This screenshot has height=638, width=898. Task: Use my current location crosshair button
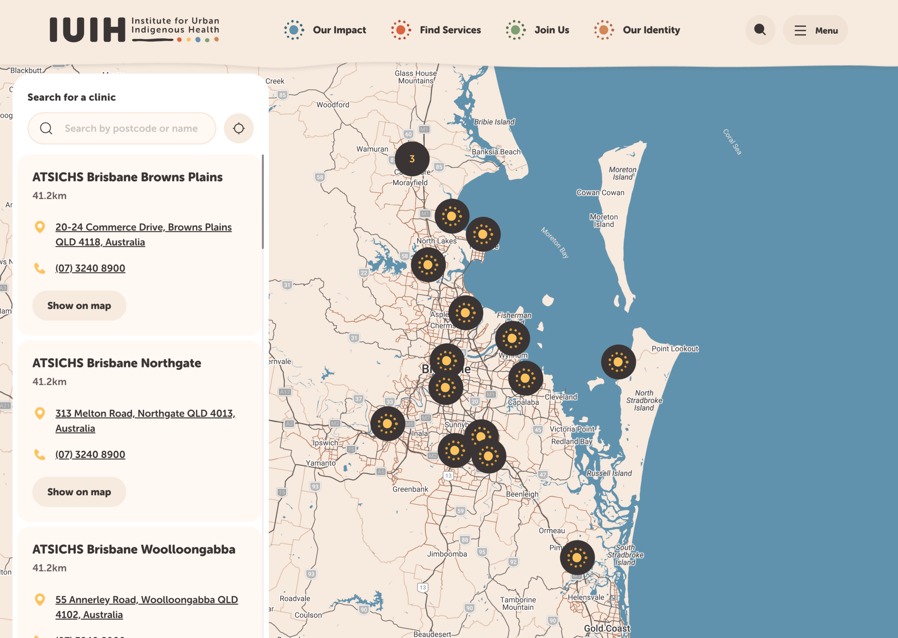(x=239, y=128)
